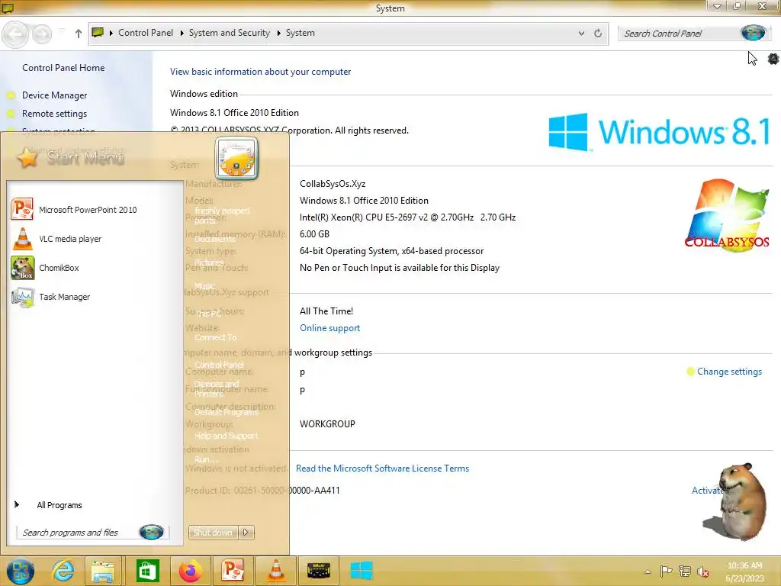Click the taskbar clock showing 10:36 AM
The width and height of the screenshot is (781, 586).
click(x=744, y=572)
